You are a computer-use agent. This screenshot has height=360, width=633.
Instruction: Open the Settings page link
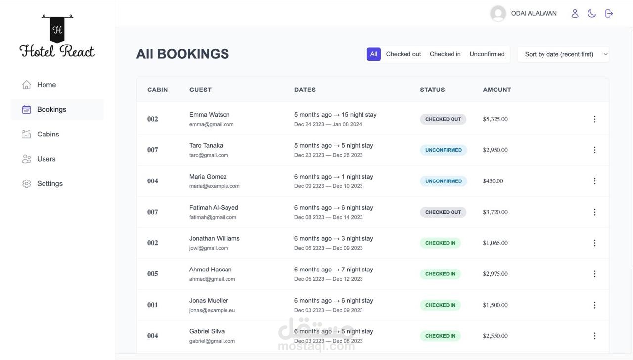coord(50,183)
